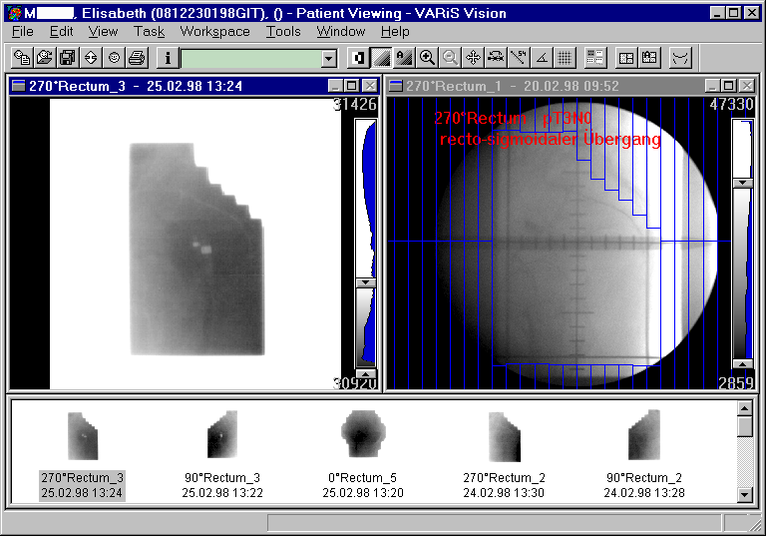Click the Zoom In magnifier icon
Screen dimensions: 766x536
[x=427, y=58]
